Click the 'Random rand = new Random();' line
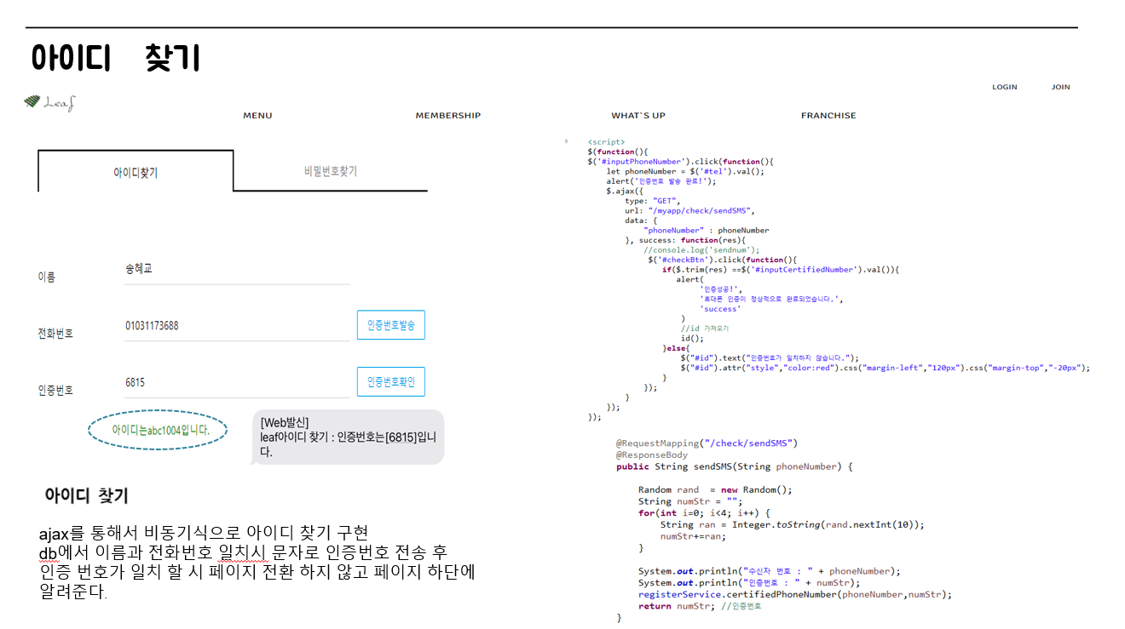1125x629 pixels. [715, 490]
